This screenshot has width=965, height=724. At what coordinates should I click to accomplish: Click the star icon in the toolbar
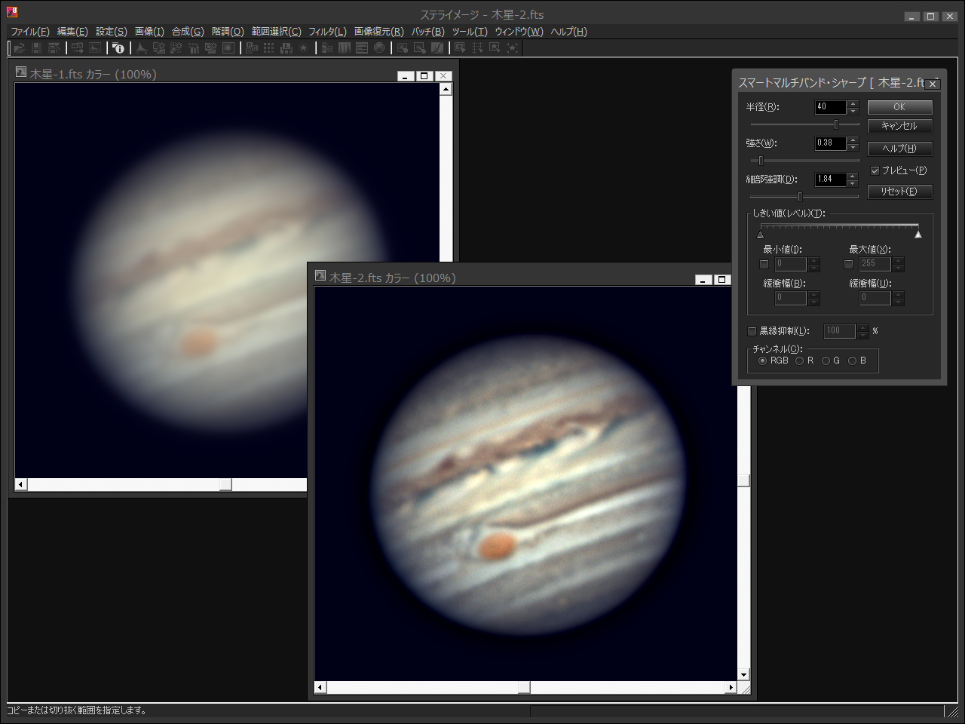click(304, 48)
